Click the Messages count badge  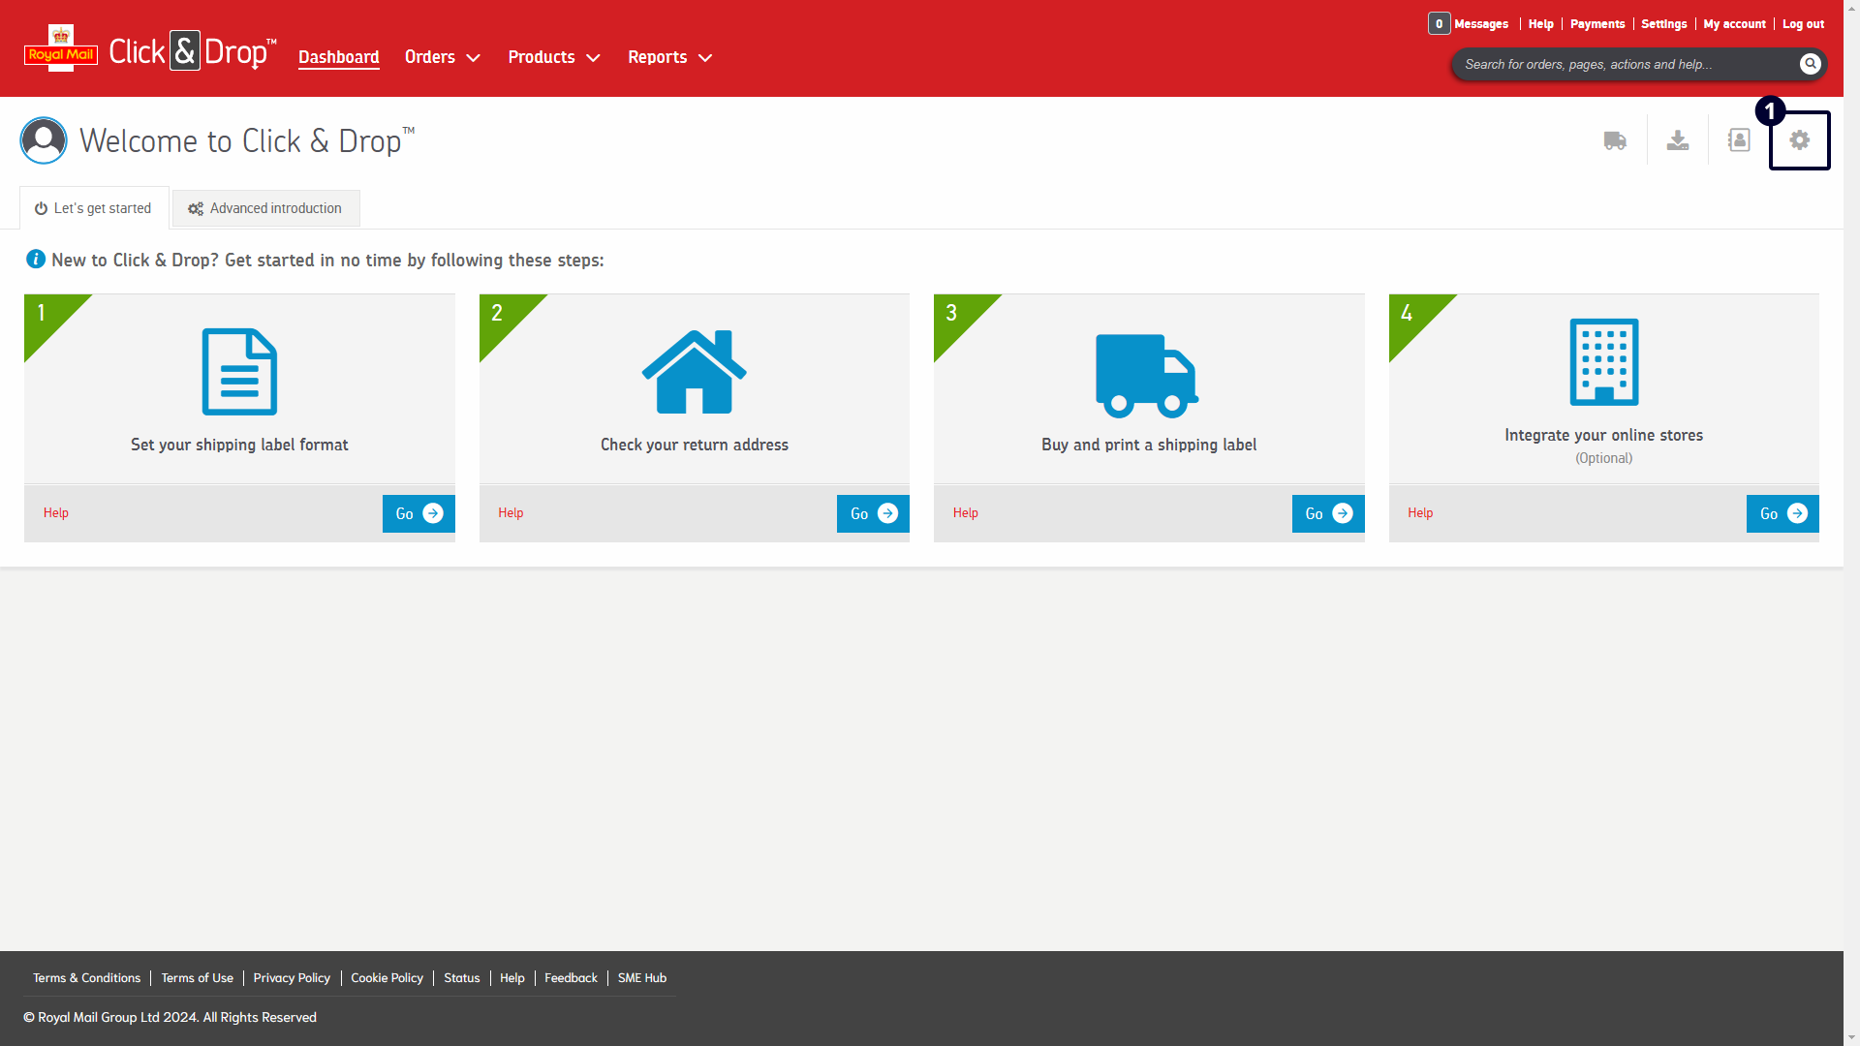coord(1439,24)
